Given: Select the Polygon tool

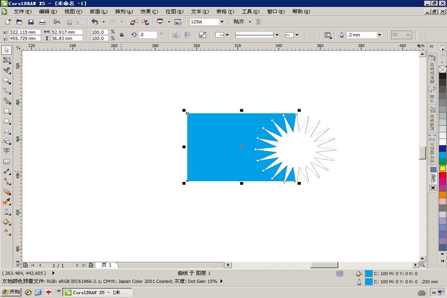Looking at the screenshot, I should (7, 131).
